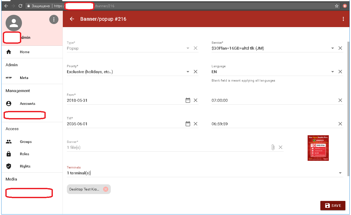
Task: Expand the Service dropdown
Action: [332, 48]
